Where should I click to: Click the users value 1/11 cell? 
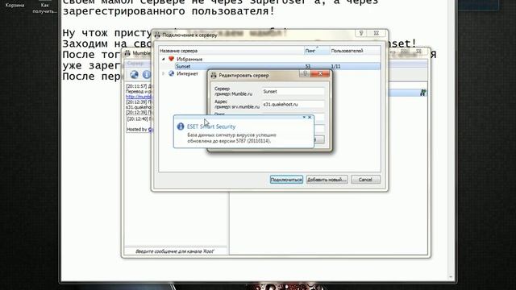(335, 66)
